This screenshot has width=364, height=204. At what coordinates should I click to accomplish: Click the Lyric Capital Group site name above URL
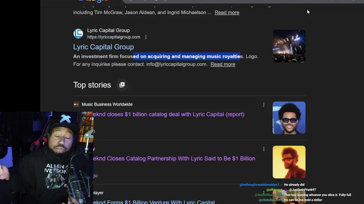(108, 30)
